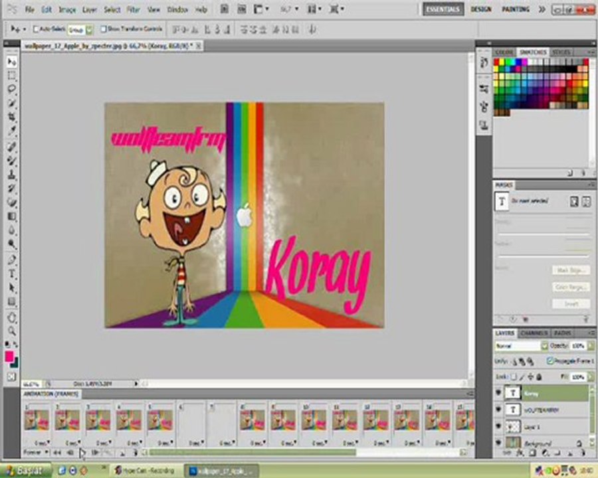Hide the Koray text layer
The width and height of the screenshot is (598, 478).
499,393
